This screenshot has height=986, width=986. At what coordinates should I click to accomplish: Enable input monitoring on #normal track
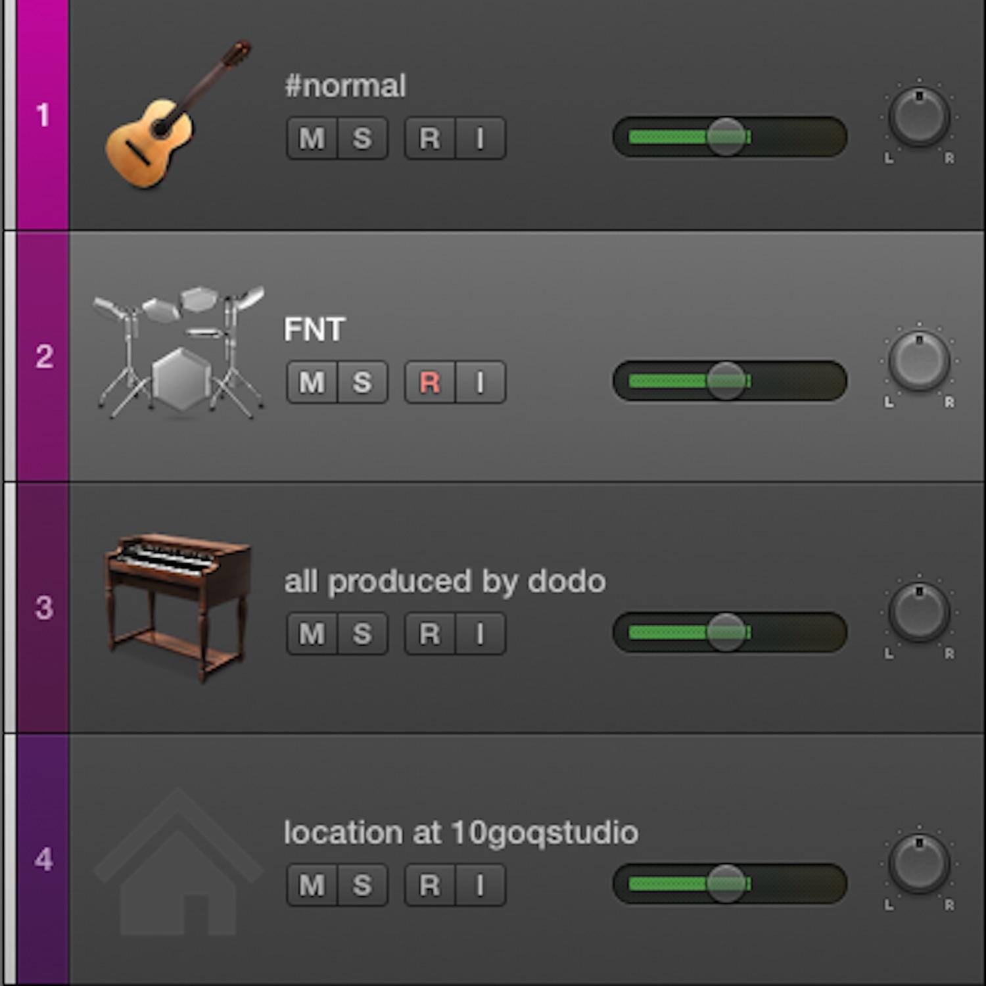(x=481, y=138)
